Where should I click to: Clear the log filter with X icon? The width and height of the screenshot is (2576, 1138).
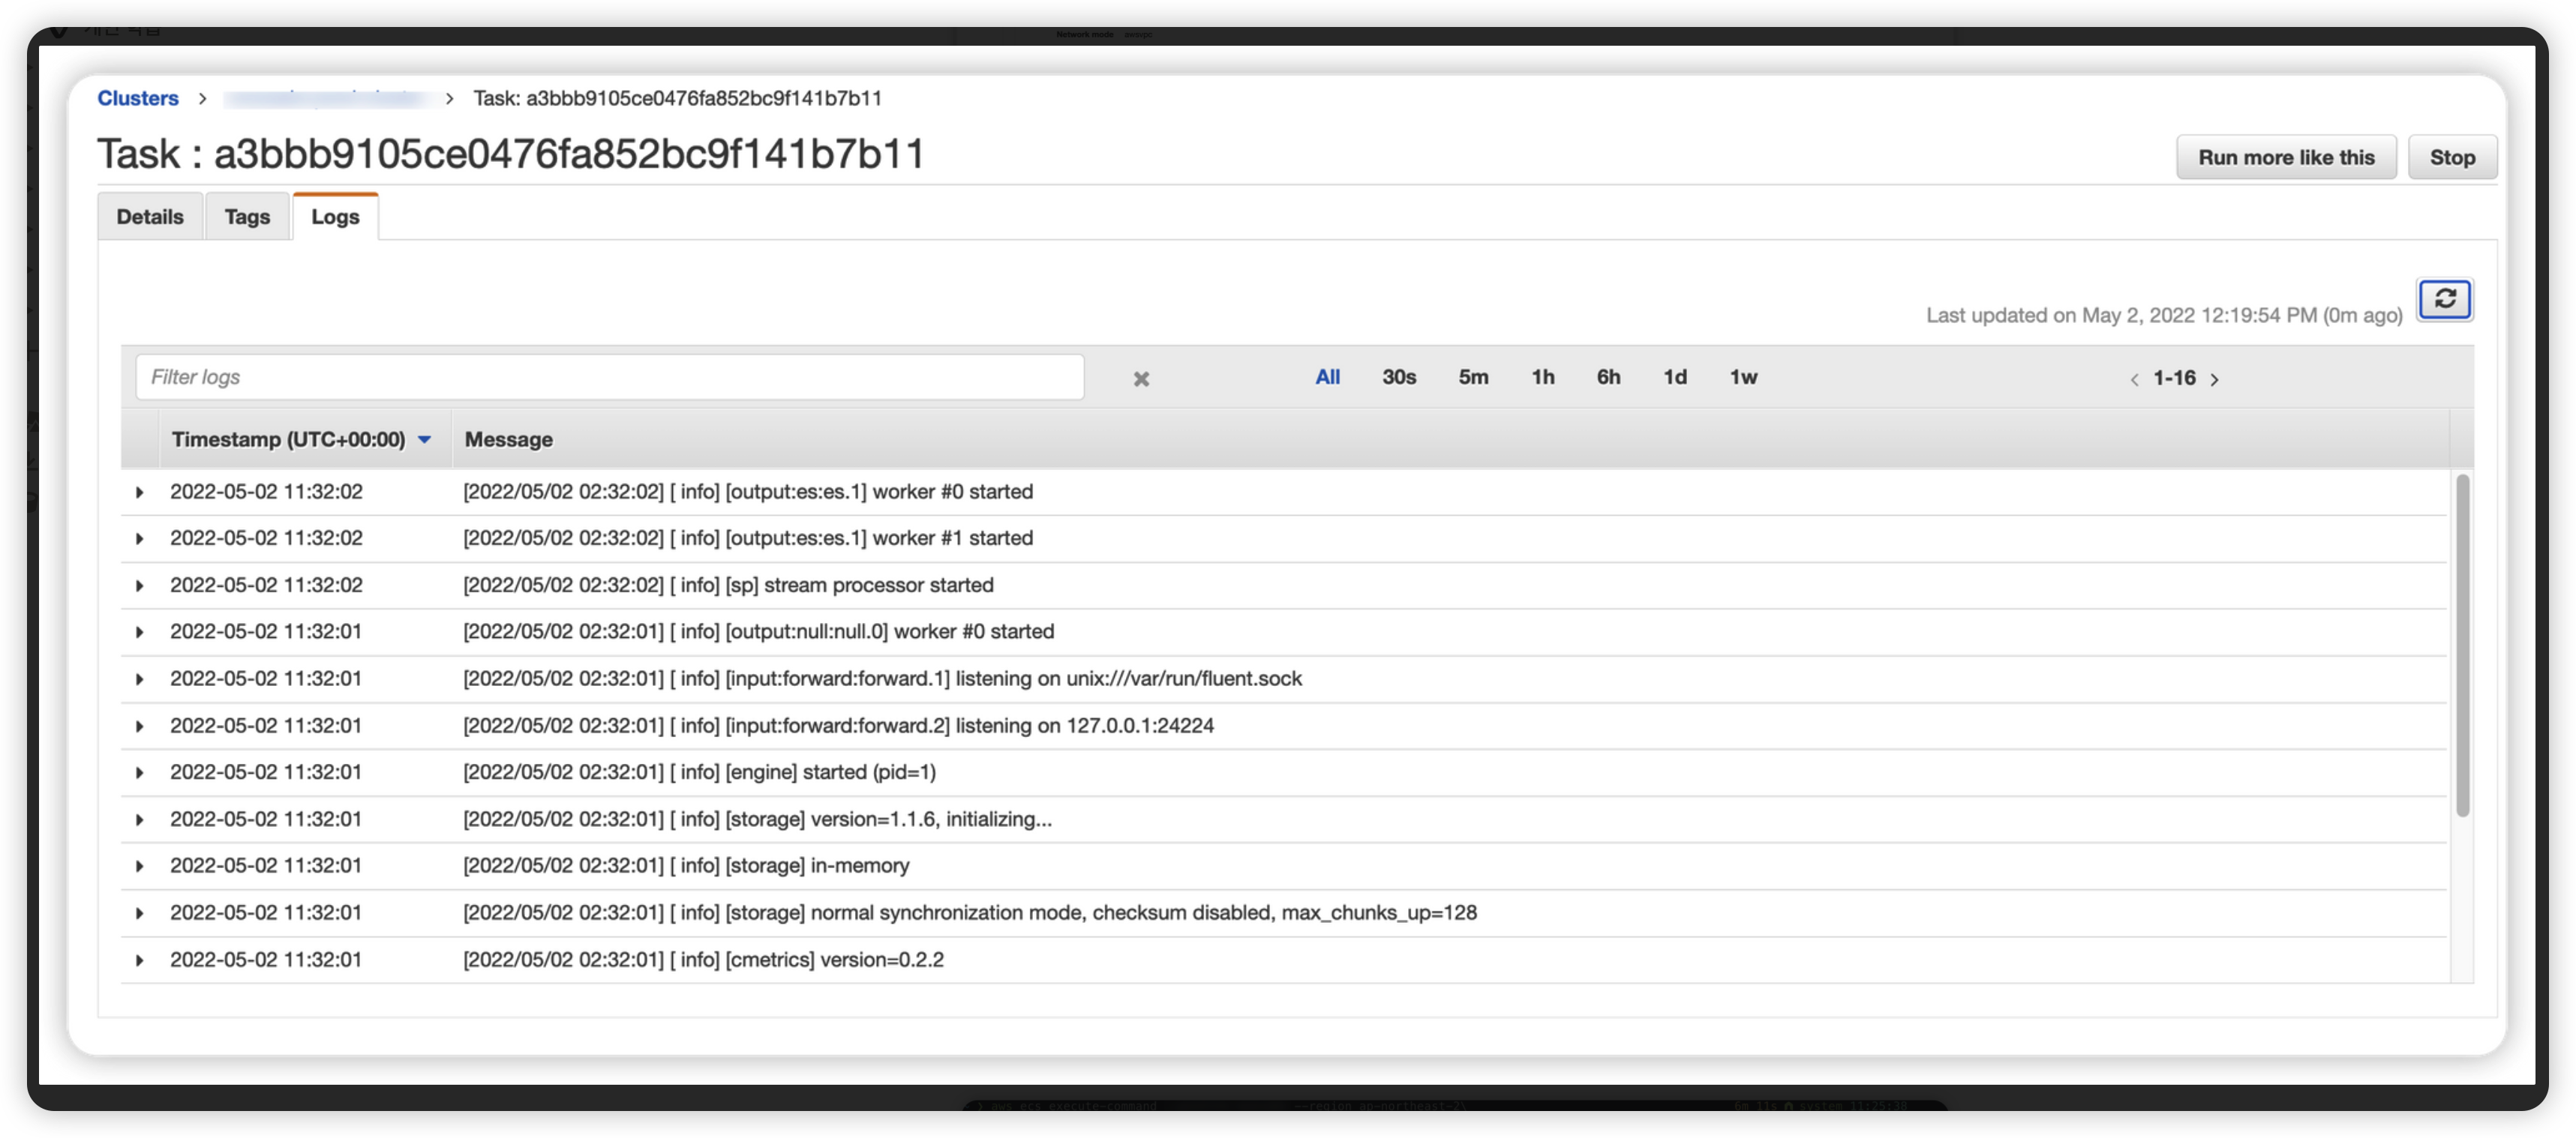(x=1140, y=379)
